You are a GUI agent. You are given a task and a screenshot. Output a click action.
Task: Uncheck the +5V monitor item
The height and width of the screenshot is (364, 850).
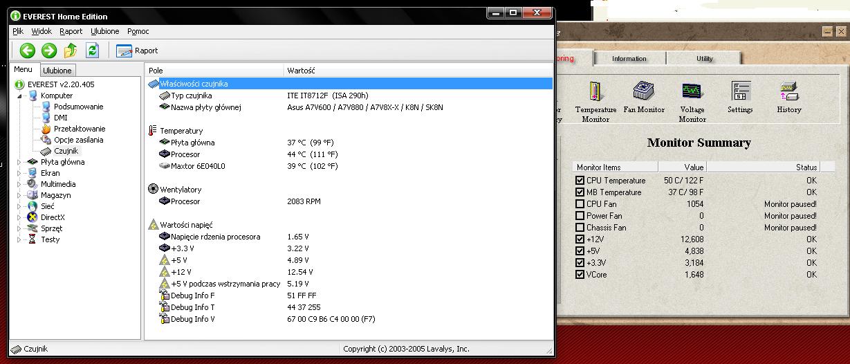coord(580,251)
